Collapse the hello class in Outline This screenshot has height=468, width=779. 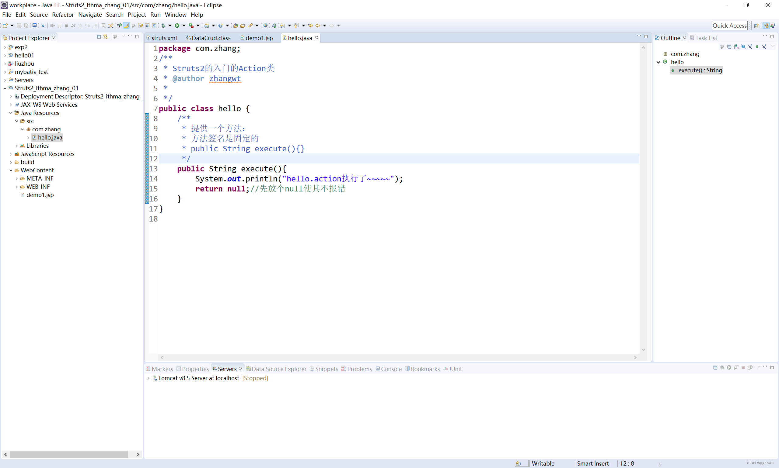(x=658, y=62)
